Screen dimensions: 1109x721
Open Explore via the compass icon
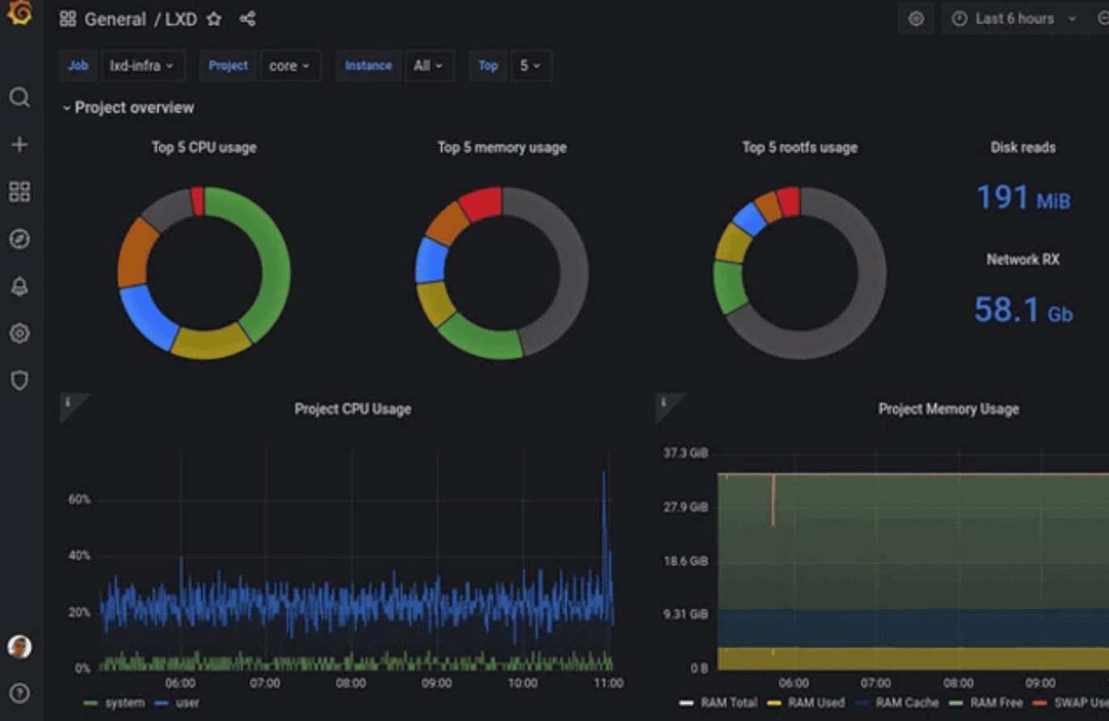(x=19, y=238)
